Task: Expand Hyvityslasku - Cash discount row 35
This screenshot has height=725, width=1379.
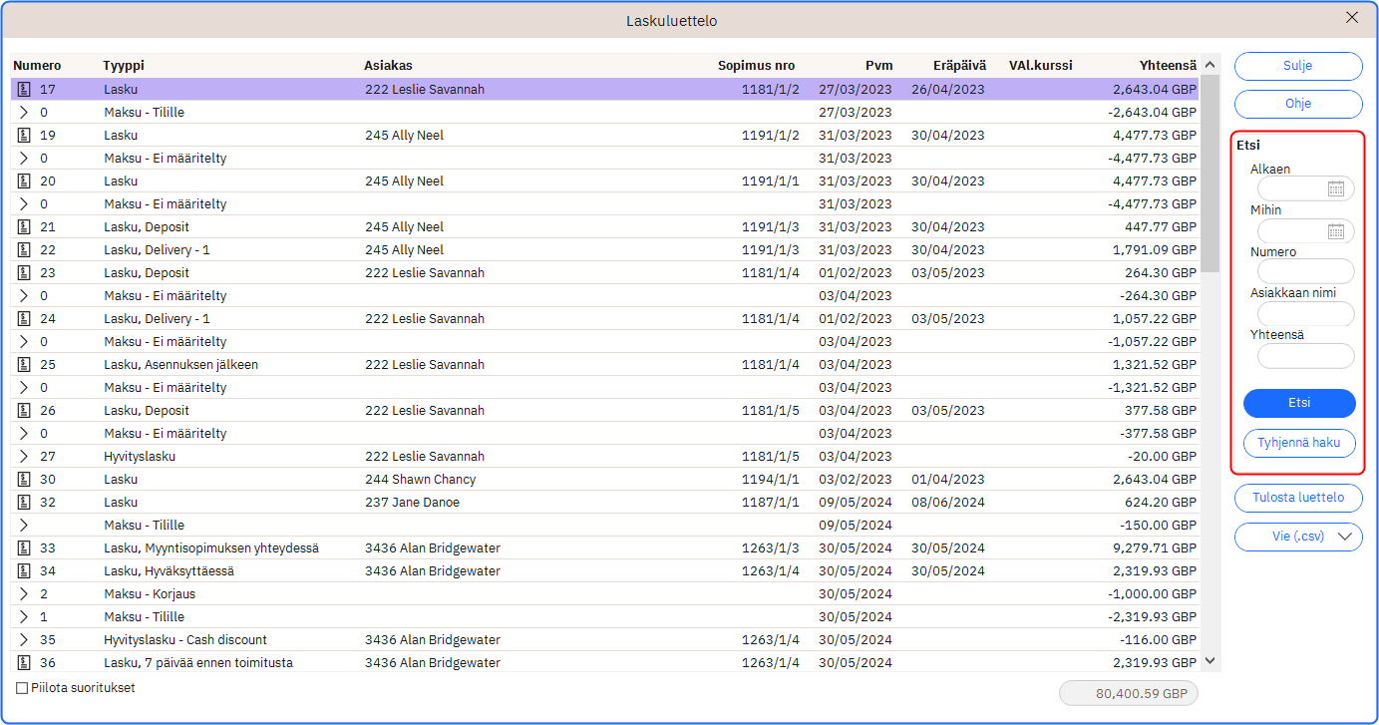Action: point(24,640)
